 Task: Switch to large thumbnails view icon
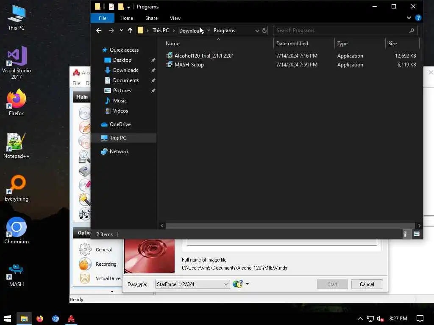coord(417,234)
